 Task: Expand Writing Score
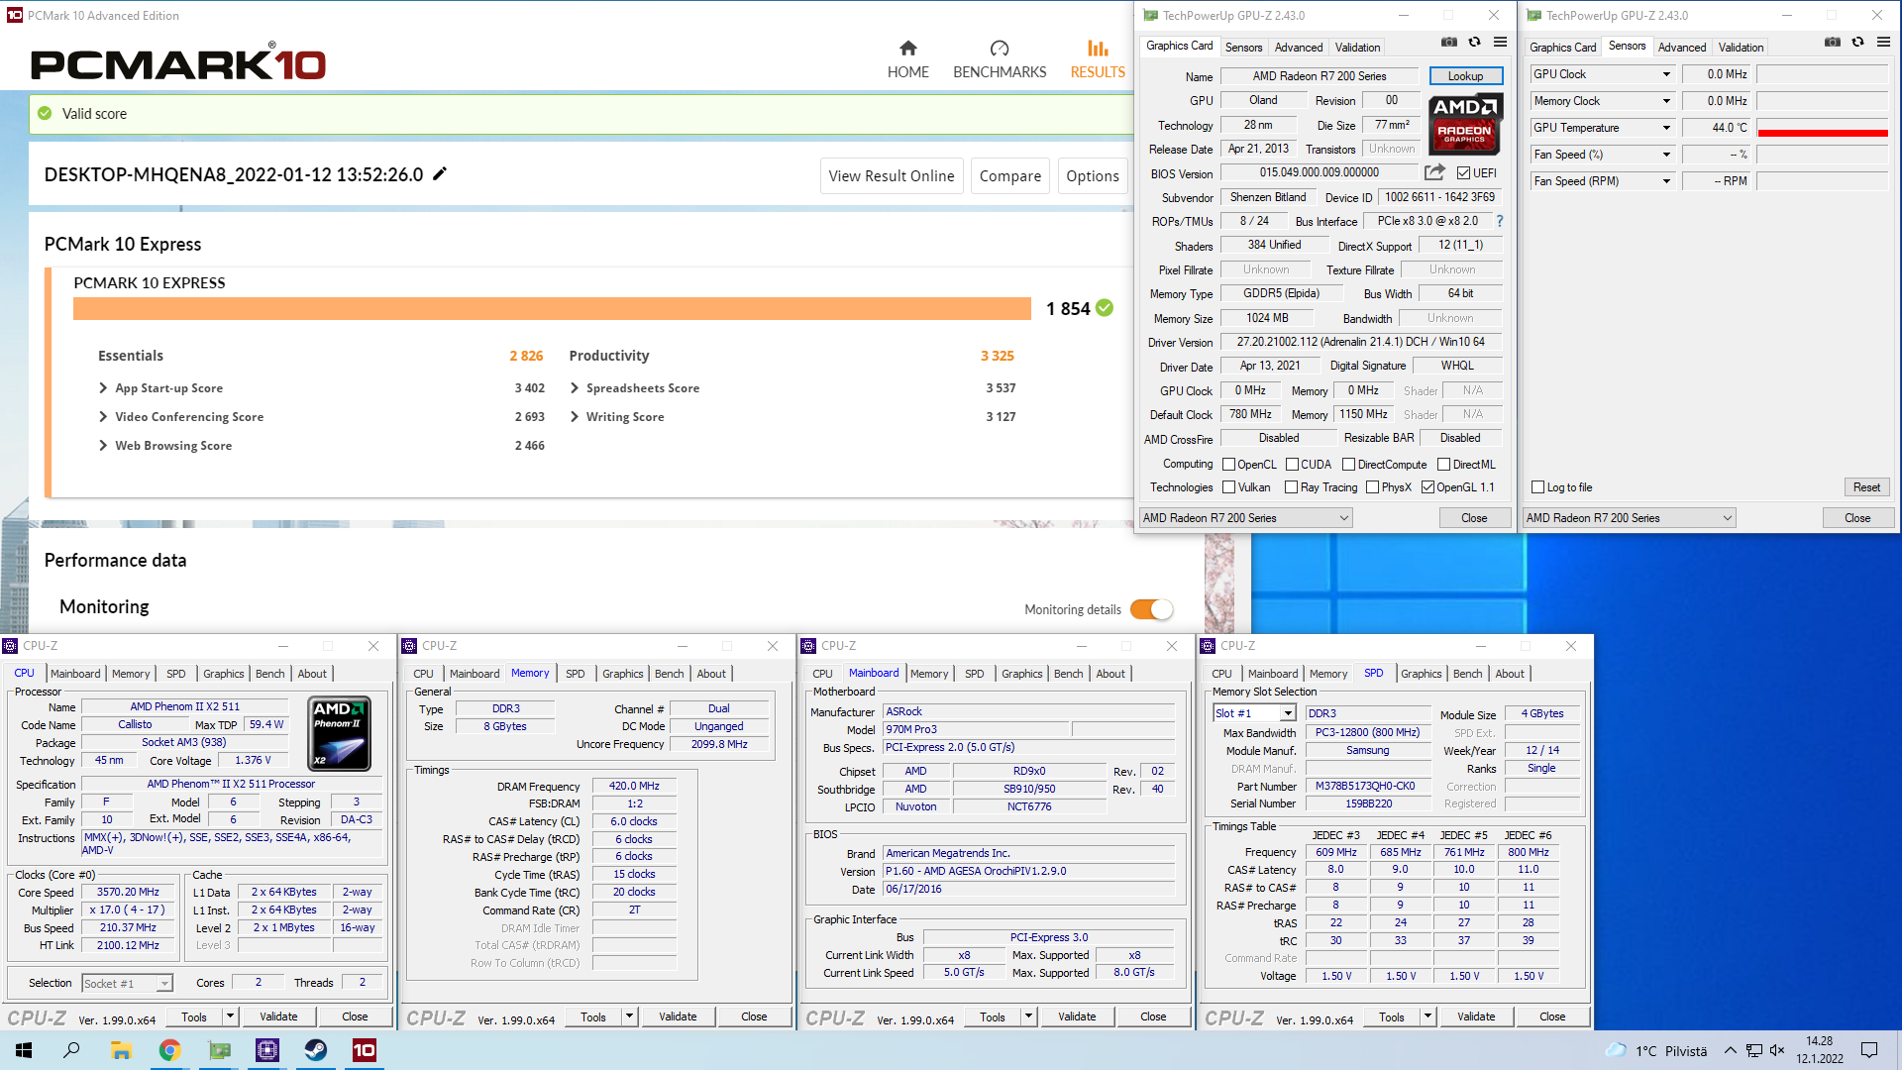point(574,417)
